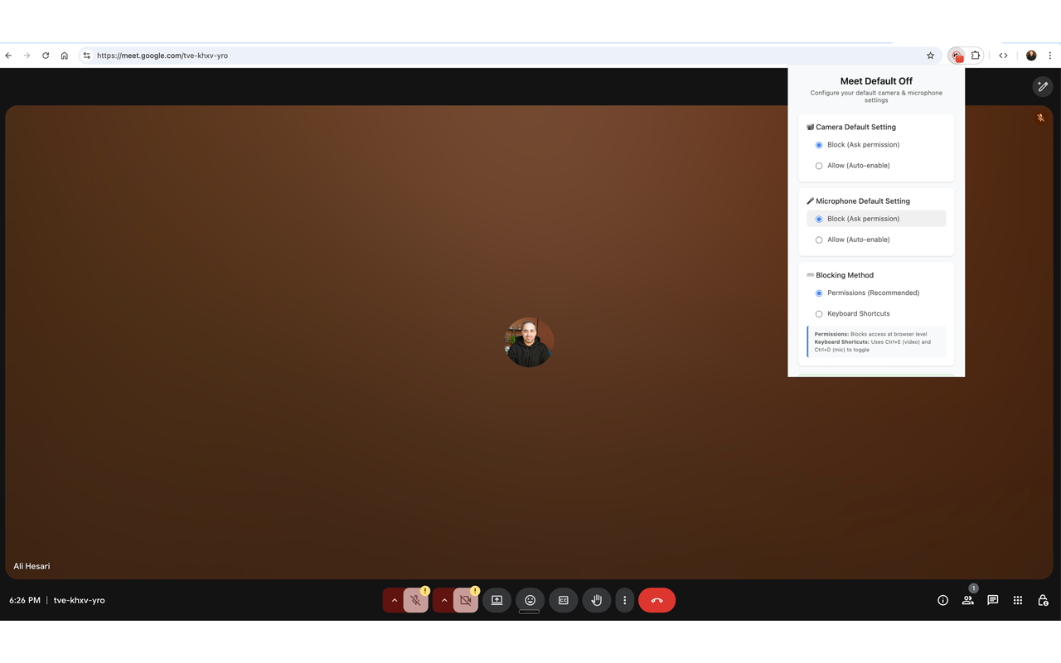This screenshot has height=663, width=1061.
Task: Expand the microphone device selection chevron
Action: pos(394,600)
